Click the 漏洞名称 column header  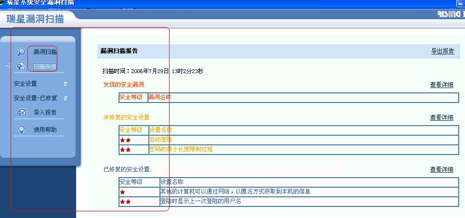point(159,97)
